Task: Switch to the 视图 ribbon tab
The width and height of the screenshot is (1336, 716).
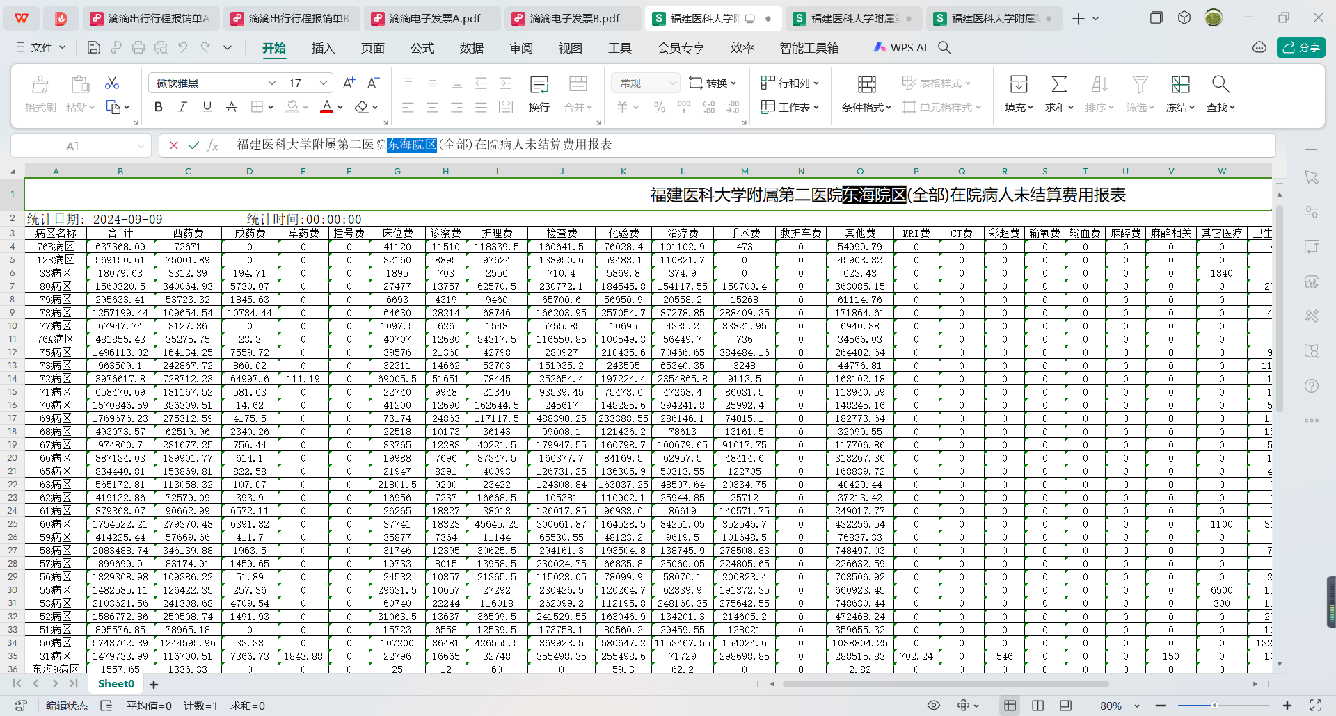Action: pyautogui.click(x=570, y=48)
